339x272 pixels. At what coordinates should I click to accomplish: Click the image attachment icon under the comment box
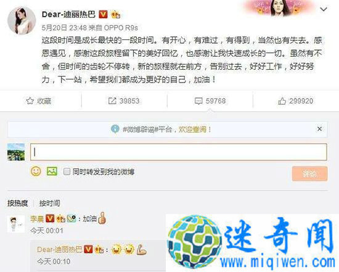[52, 171]
